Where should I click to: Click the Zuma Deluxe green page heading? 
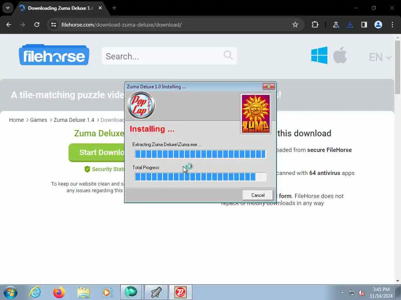(99, 133)
